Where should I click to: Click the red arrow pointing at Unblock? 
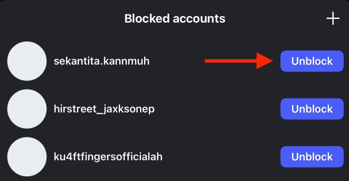239,61
